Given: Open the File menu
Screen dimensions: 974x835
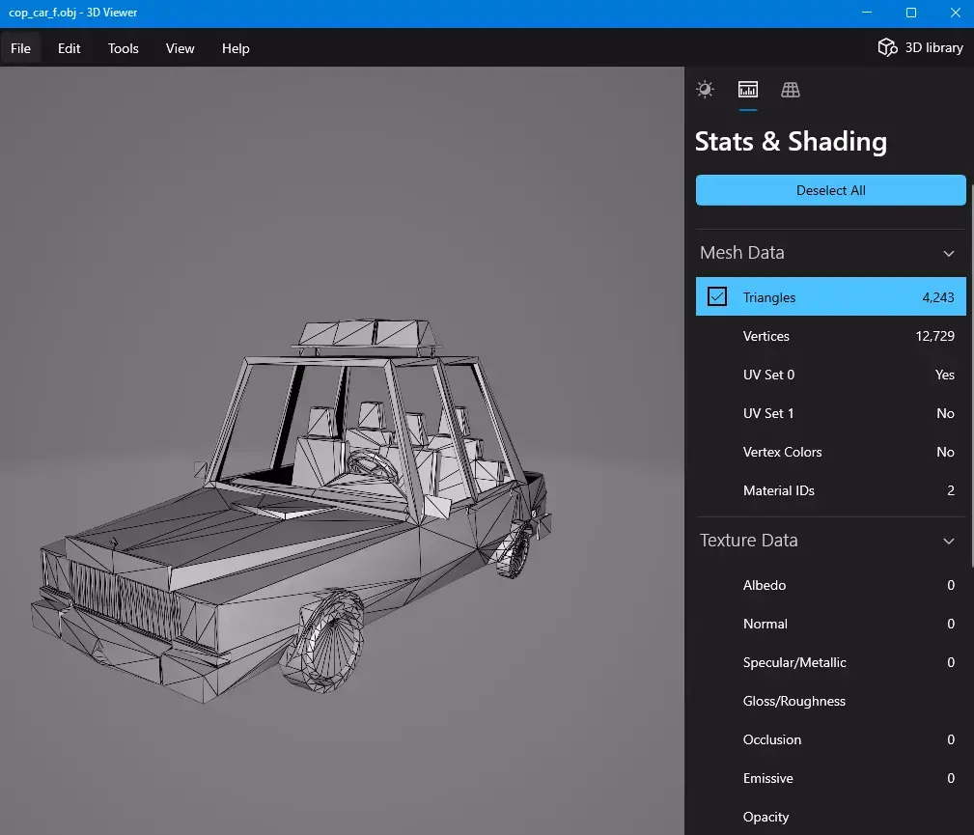Looking at the screenshot, I should pos(20,48).
